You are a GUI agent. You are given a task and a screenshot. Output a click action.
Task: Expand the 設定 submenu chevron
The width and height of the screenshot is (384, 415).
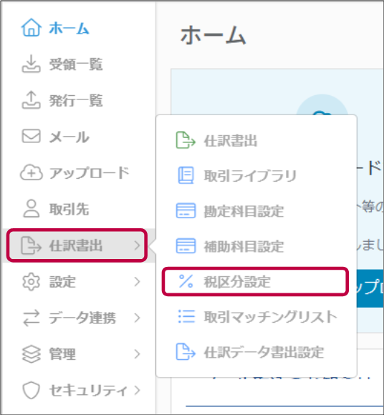pyautogui.click(x=137, y=282)
